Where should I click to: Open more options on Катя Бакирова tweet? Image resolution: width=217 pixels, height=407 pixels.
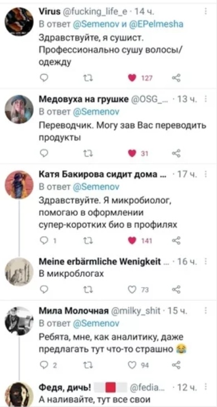tap(206, 175)
